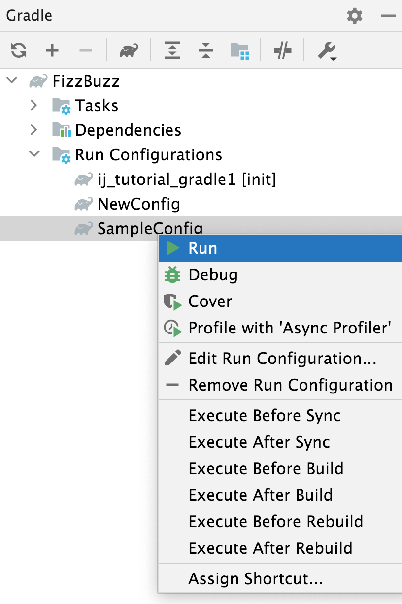Hide the Gradle tool window

click(388, 15)
